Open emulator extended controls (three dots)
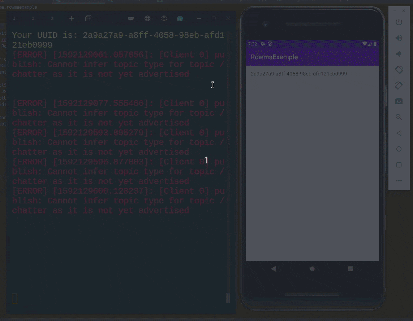Viewport: 413px width, 321px height. pos(399,181)
